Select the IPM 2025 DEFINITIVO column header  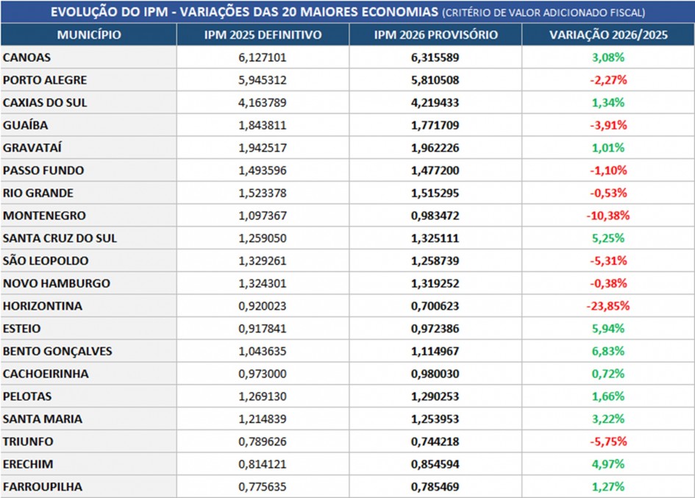263,35
